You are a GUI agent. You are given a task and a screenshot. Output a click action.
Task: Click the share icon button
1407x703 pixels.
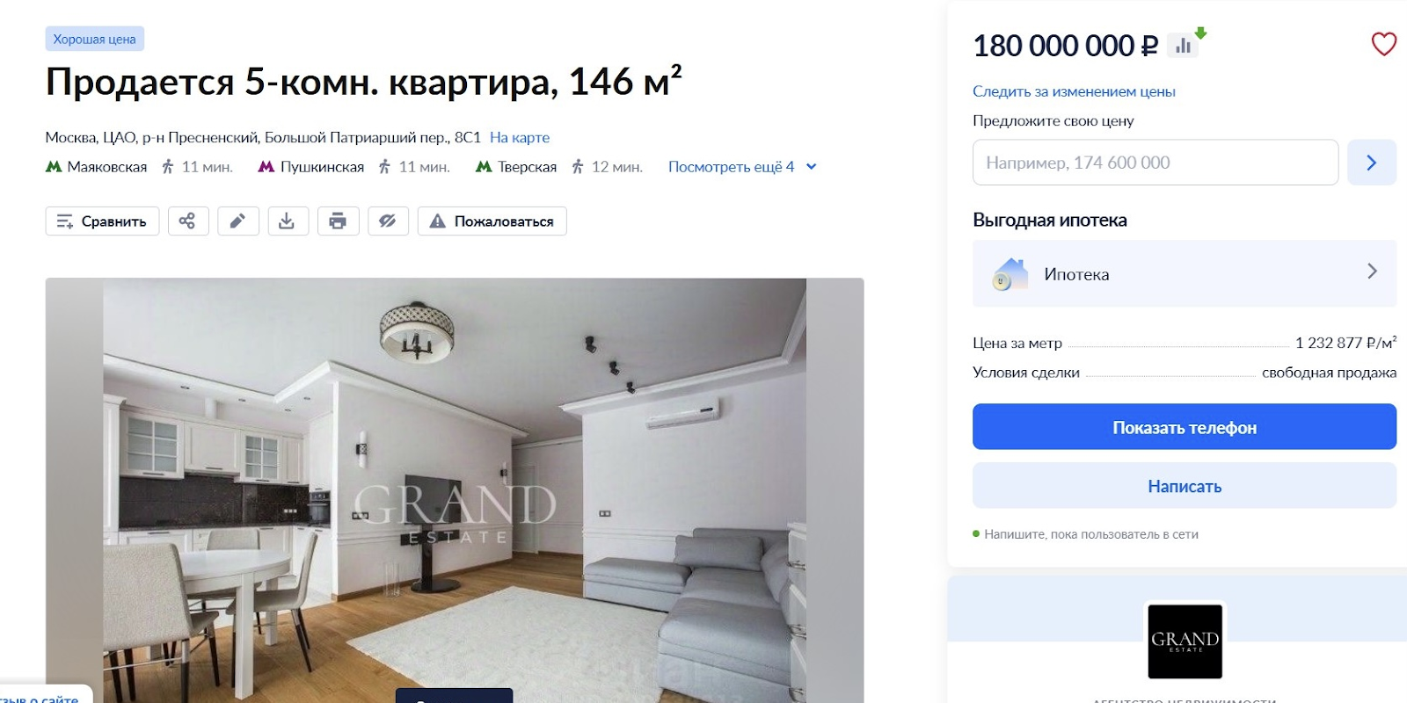point(187,221)
